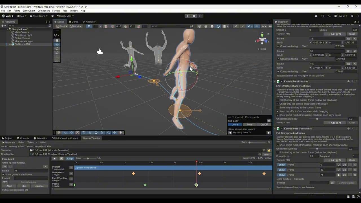Collapse the SampleScene hierarchy root
The height and width of the screenshot is (203, 361).
click(8, 29)
